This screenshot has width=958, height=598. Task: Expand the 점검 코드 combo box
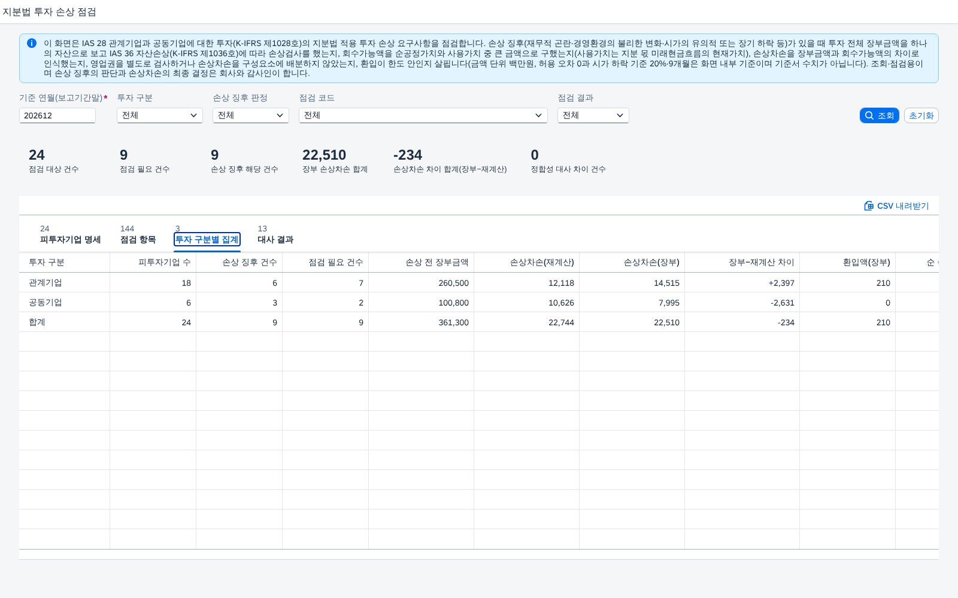pos(423,115)
